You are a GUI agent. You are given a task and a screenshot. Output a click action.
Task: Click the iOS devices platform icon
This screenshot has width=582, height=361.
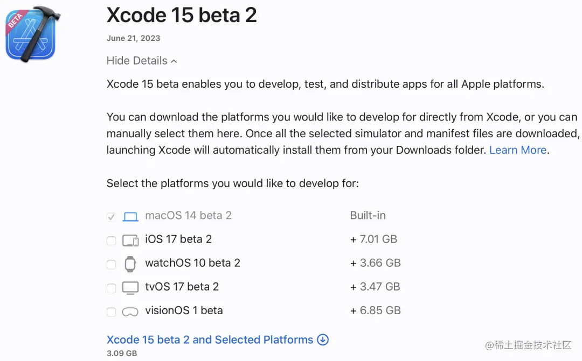tap(130, 240)
